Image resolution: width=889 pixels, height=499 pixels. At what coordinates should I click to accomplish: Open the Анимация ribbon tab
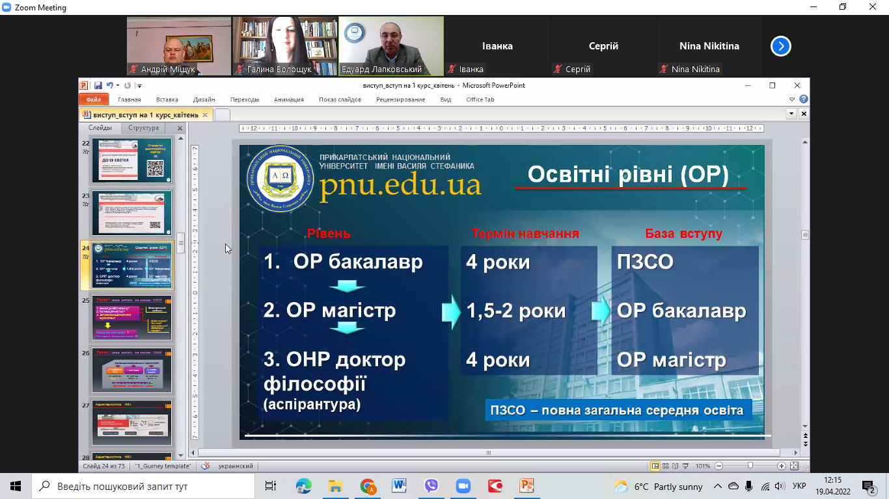[288, 99]
